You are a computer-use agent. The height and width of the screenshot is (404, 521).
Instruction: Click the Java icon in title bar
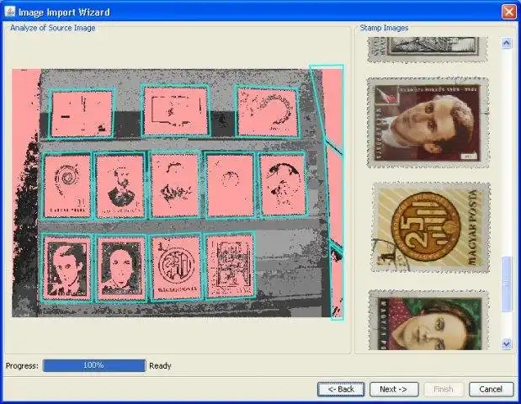point(9,11)
